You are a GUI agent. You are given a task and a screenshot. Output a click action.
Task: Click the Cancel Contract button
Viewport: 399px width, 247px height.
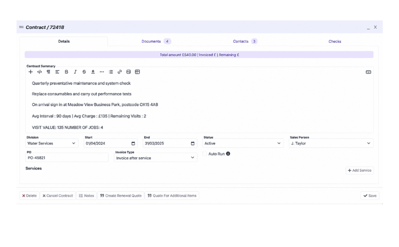58,196
